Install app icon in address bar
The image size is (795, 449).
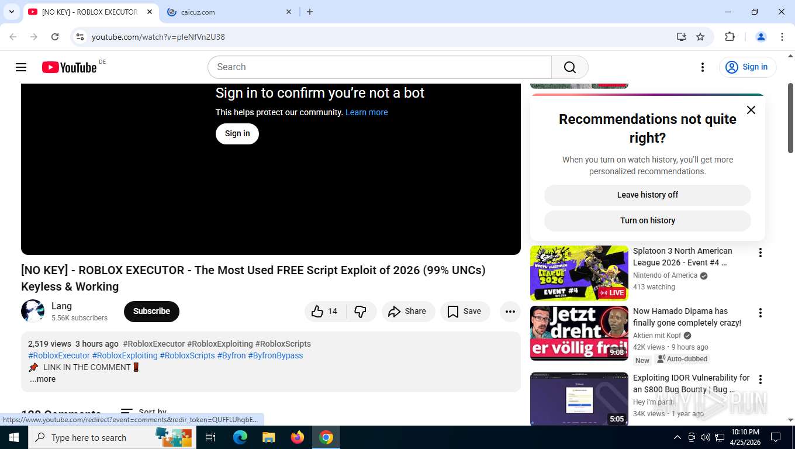(x=682, y=37)
